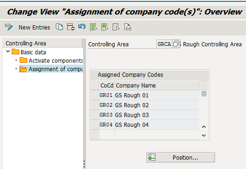
Task: Select row selector for GR01
Action: (x=95, y=95)
